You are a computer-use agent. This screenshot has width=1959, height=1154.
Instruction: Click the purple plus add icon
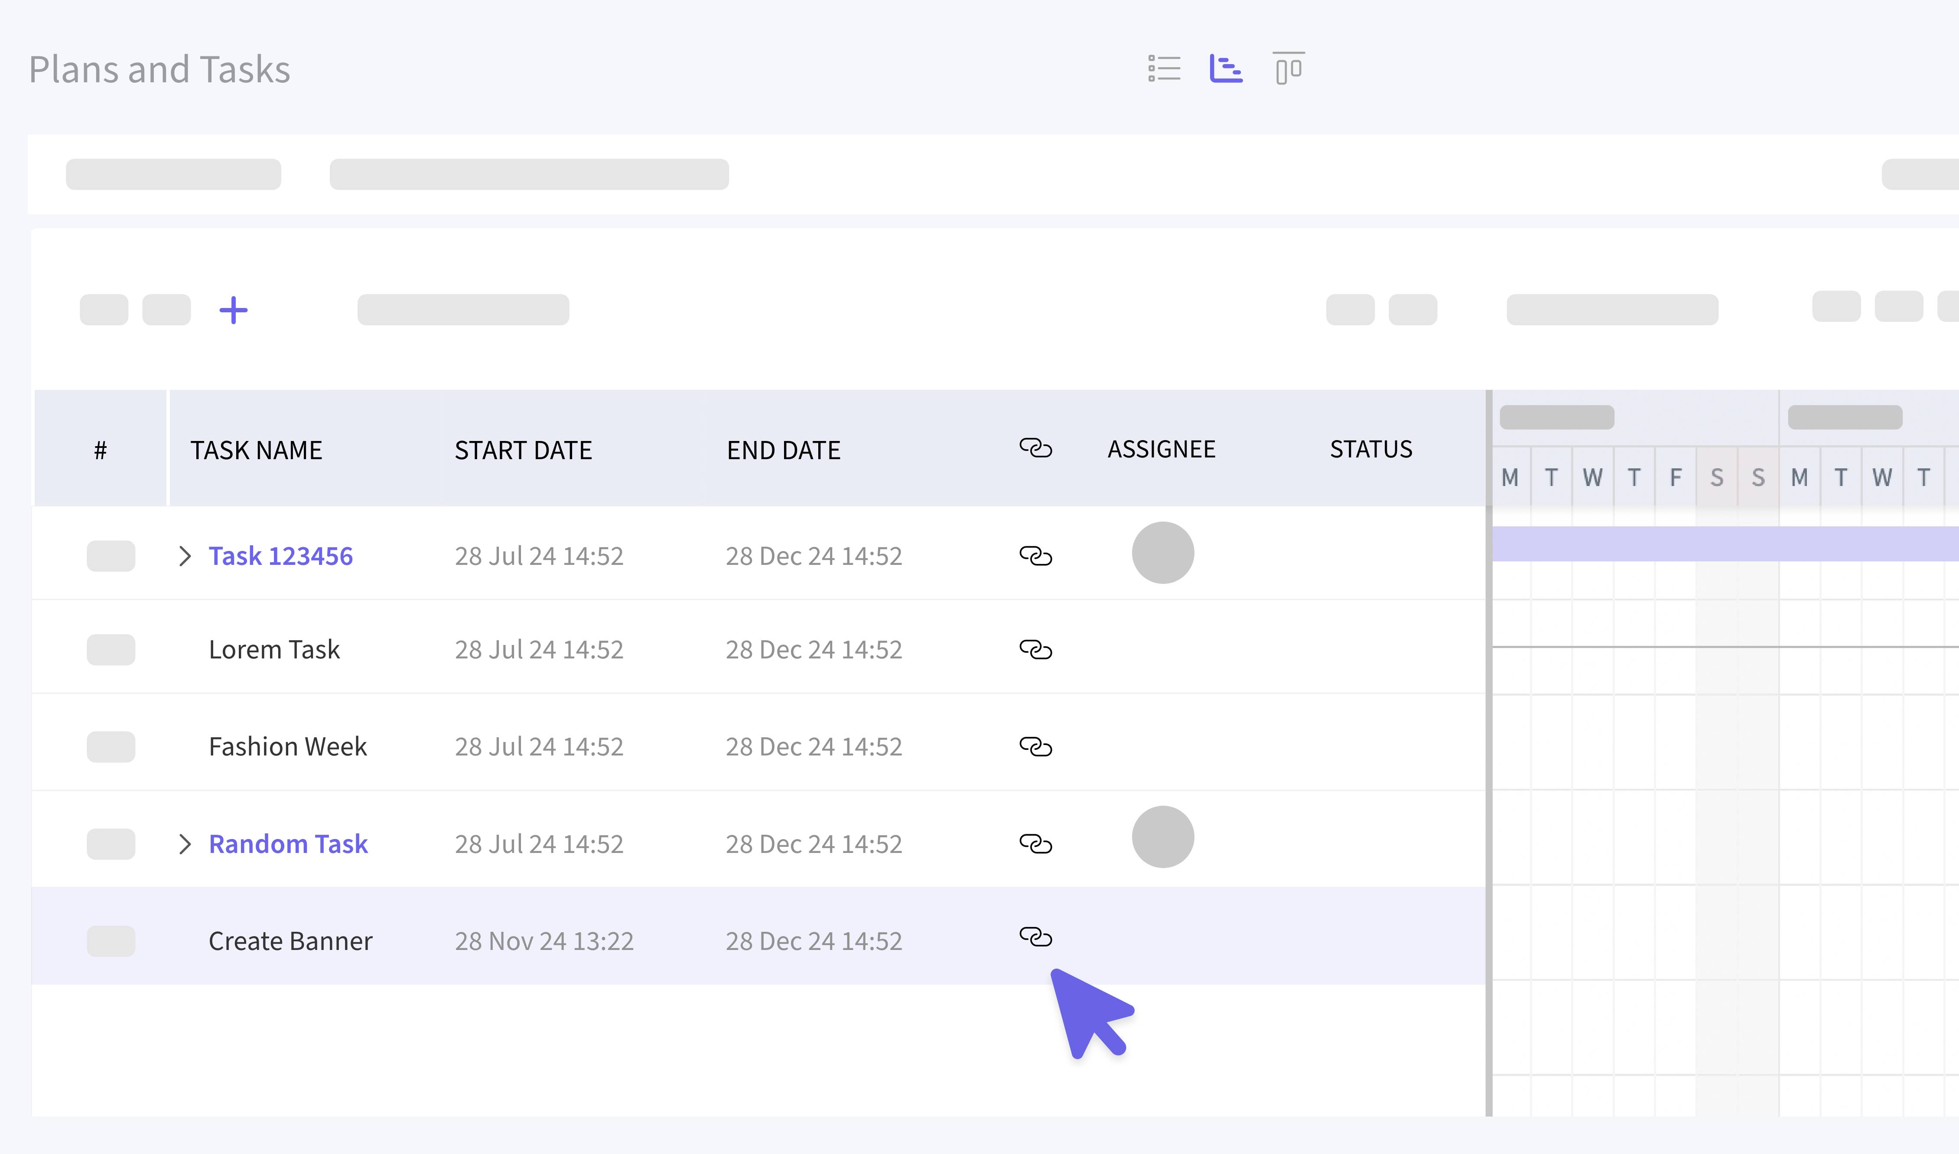(x=233, y=310)
